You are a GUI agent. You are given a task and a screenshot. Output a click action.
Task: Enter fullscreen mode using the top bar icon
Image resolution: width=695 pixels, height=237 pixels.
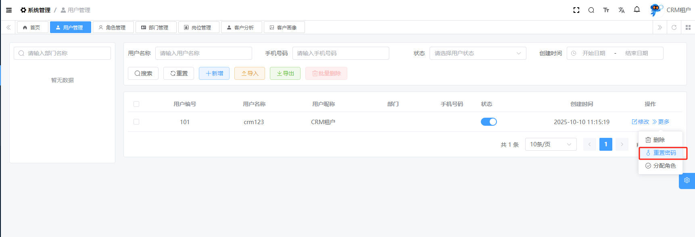(576, 10)
